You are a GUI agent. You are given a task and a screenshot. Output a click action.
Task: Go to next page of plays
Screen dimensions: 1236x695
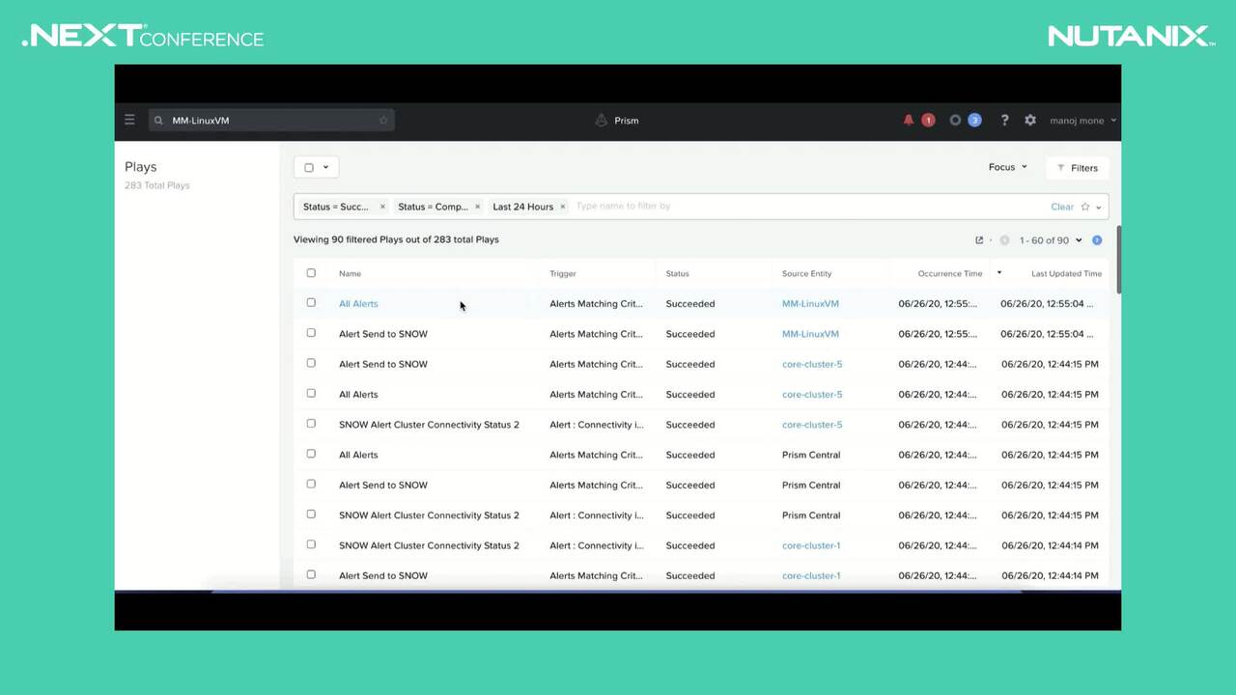[x=1097, y=240]
